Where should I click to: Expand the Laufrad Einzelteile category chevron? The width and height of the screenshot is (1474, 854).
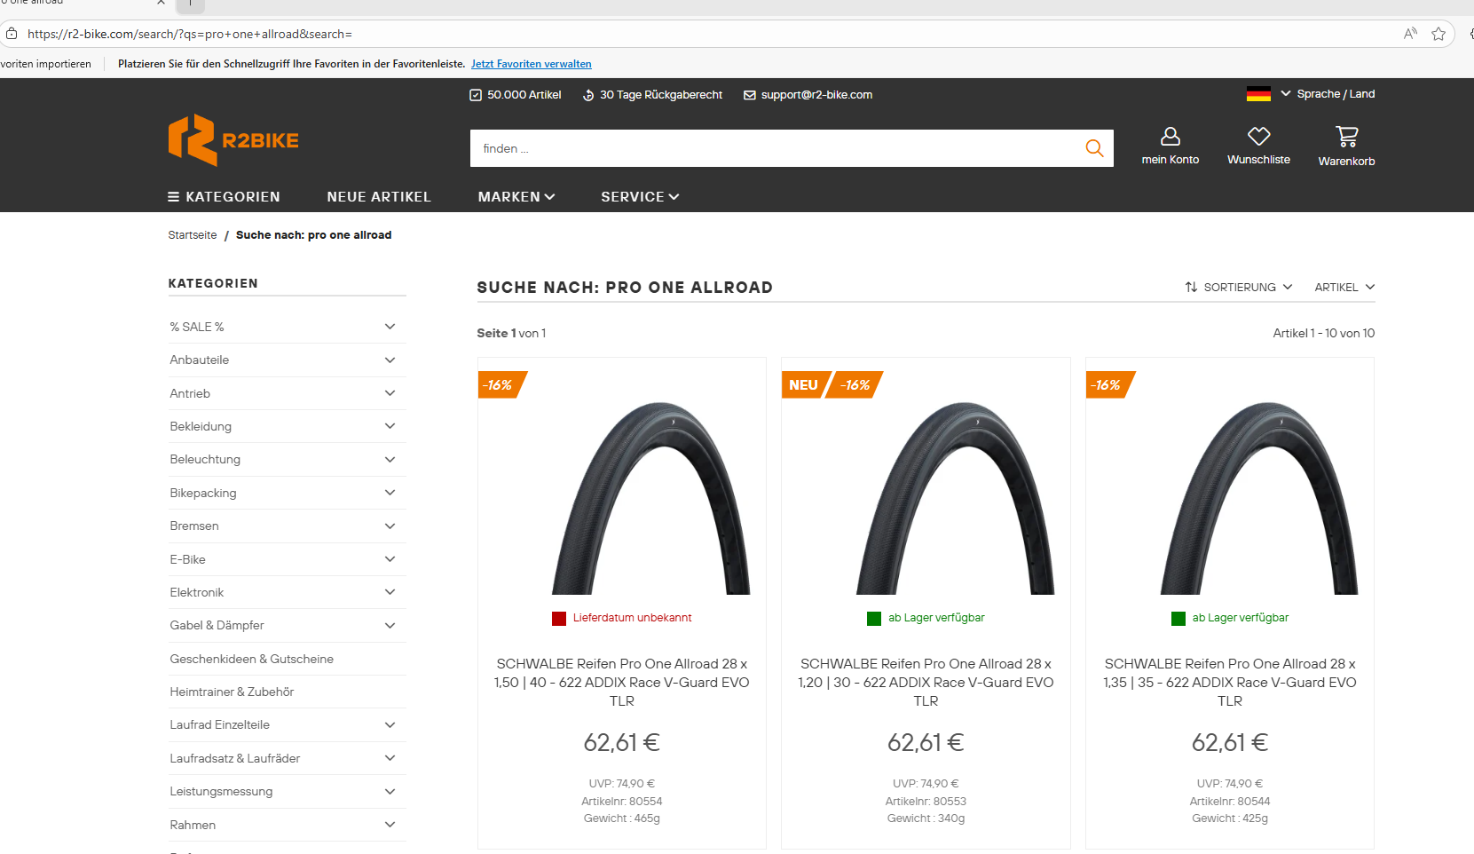[390, 724]
